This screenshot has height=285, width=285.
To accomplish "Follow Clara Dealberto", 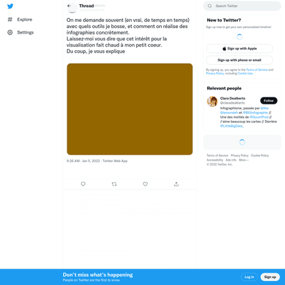I will coord(269,100).
